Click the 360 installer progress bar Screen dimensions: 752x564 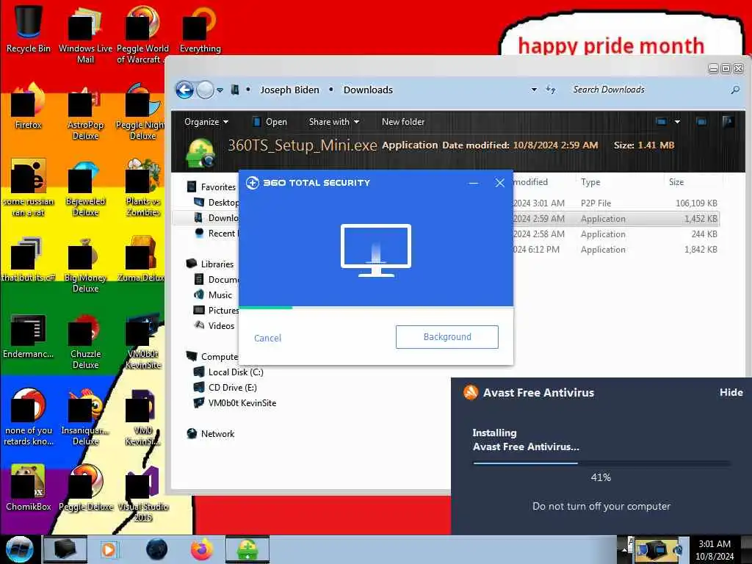(x=376, y=308)
